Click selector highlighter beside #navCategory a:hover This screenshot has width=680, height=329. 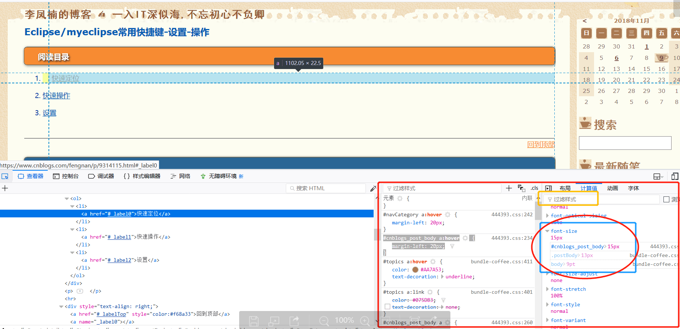[x=447, y=215]
